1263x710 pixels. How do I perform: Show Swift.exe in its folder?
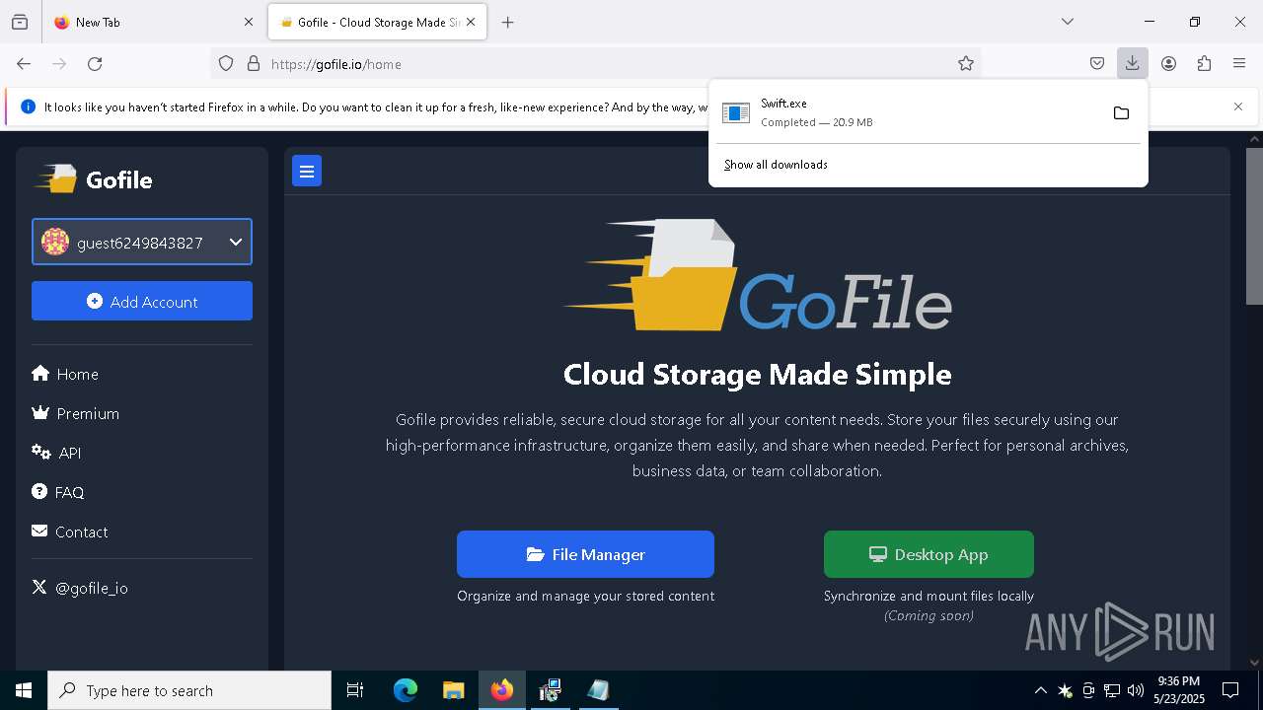(x=1121, y=113)
